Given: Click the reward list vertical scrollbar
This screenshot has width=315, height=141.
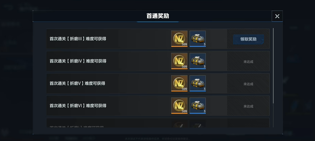Looking at the screenshot, I should coord(273,66).
